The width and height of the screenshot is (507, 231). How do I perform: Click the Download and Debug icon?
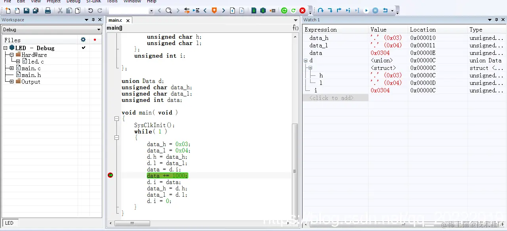pyautogui.click(x=254, y=11)
